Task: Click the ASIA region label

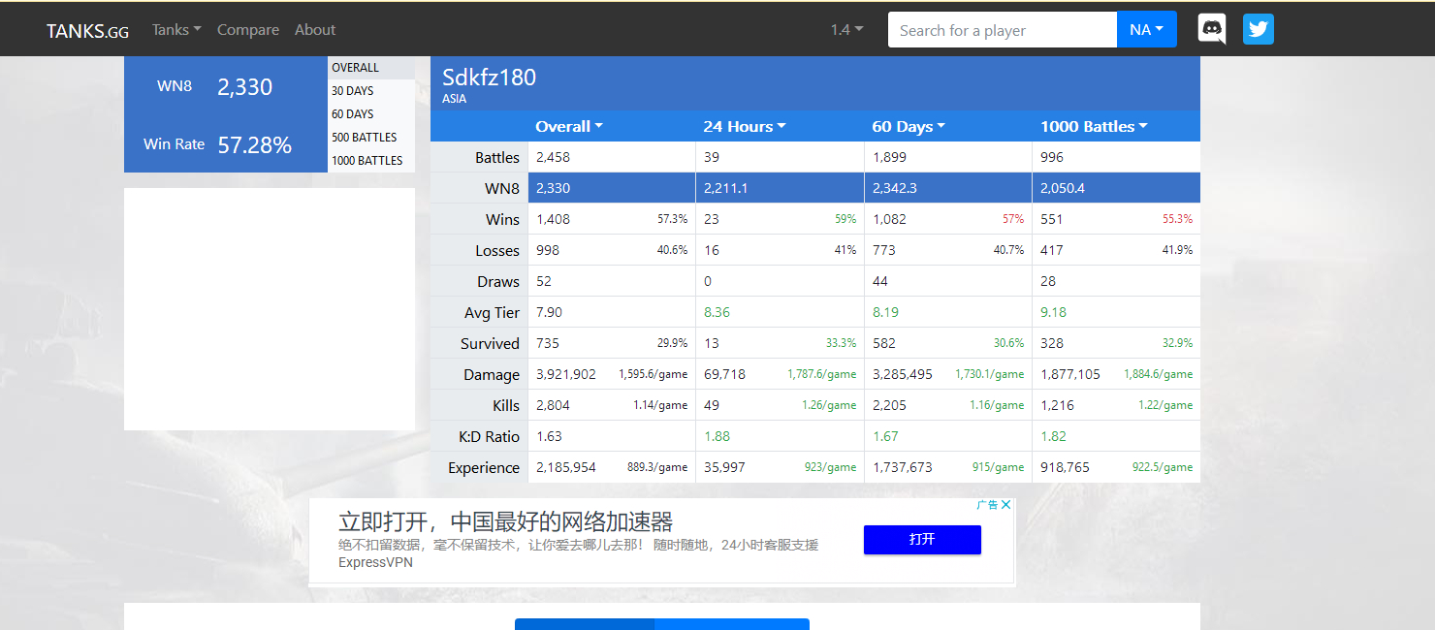Action: [454, 99]
